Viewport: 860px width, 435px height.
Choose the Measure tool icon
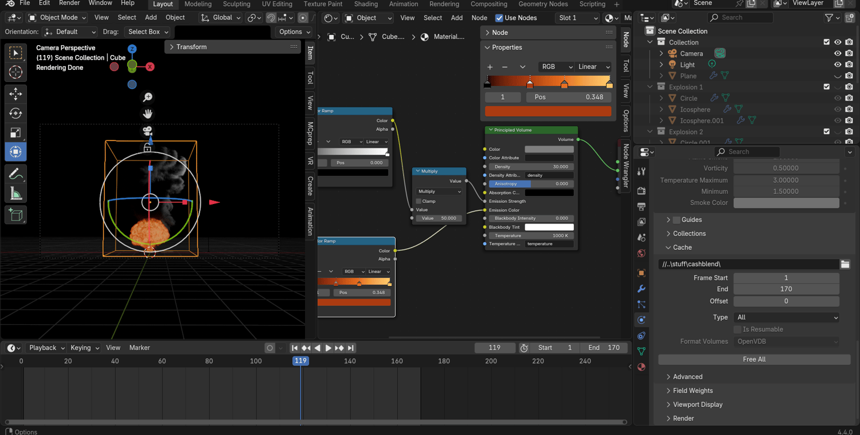click(15, 194)
